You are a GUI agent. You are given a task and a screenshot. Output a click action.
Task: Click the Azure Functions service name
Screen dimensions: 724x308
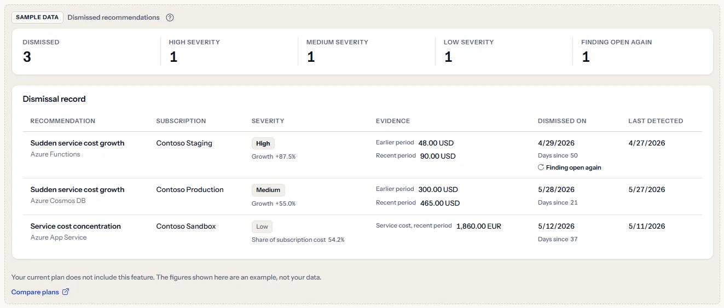pyautogui.click(x=55, y=155)
